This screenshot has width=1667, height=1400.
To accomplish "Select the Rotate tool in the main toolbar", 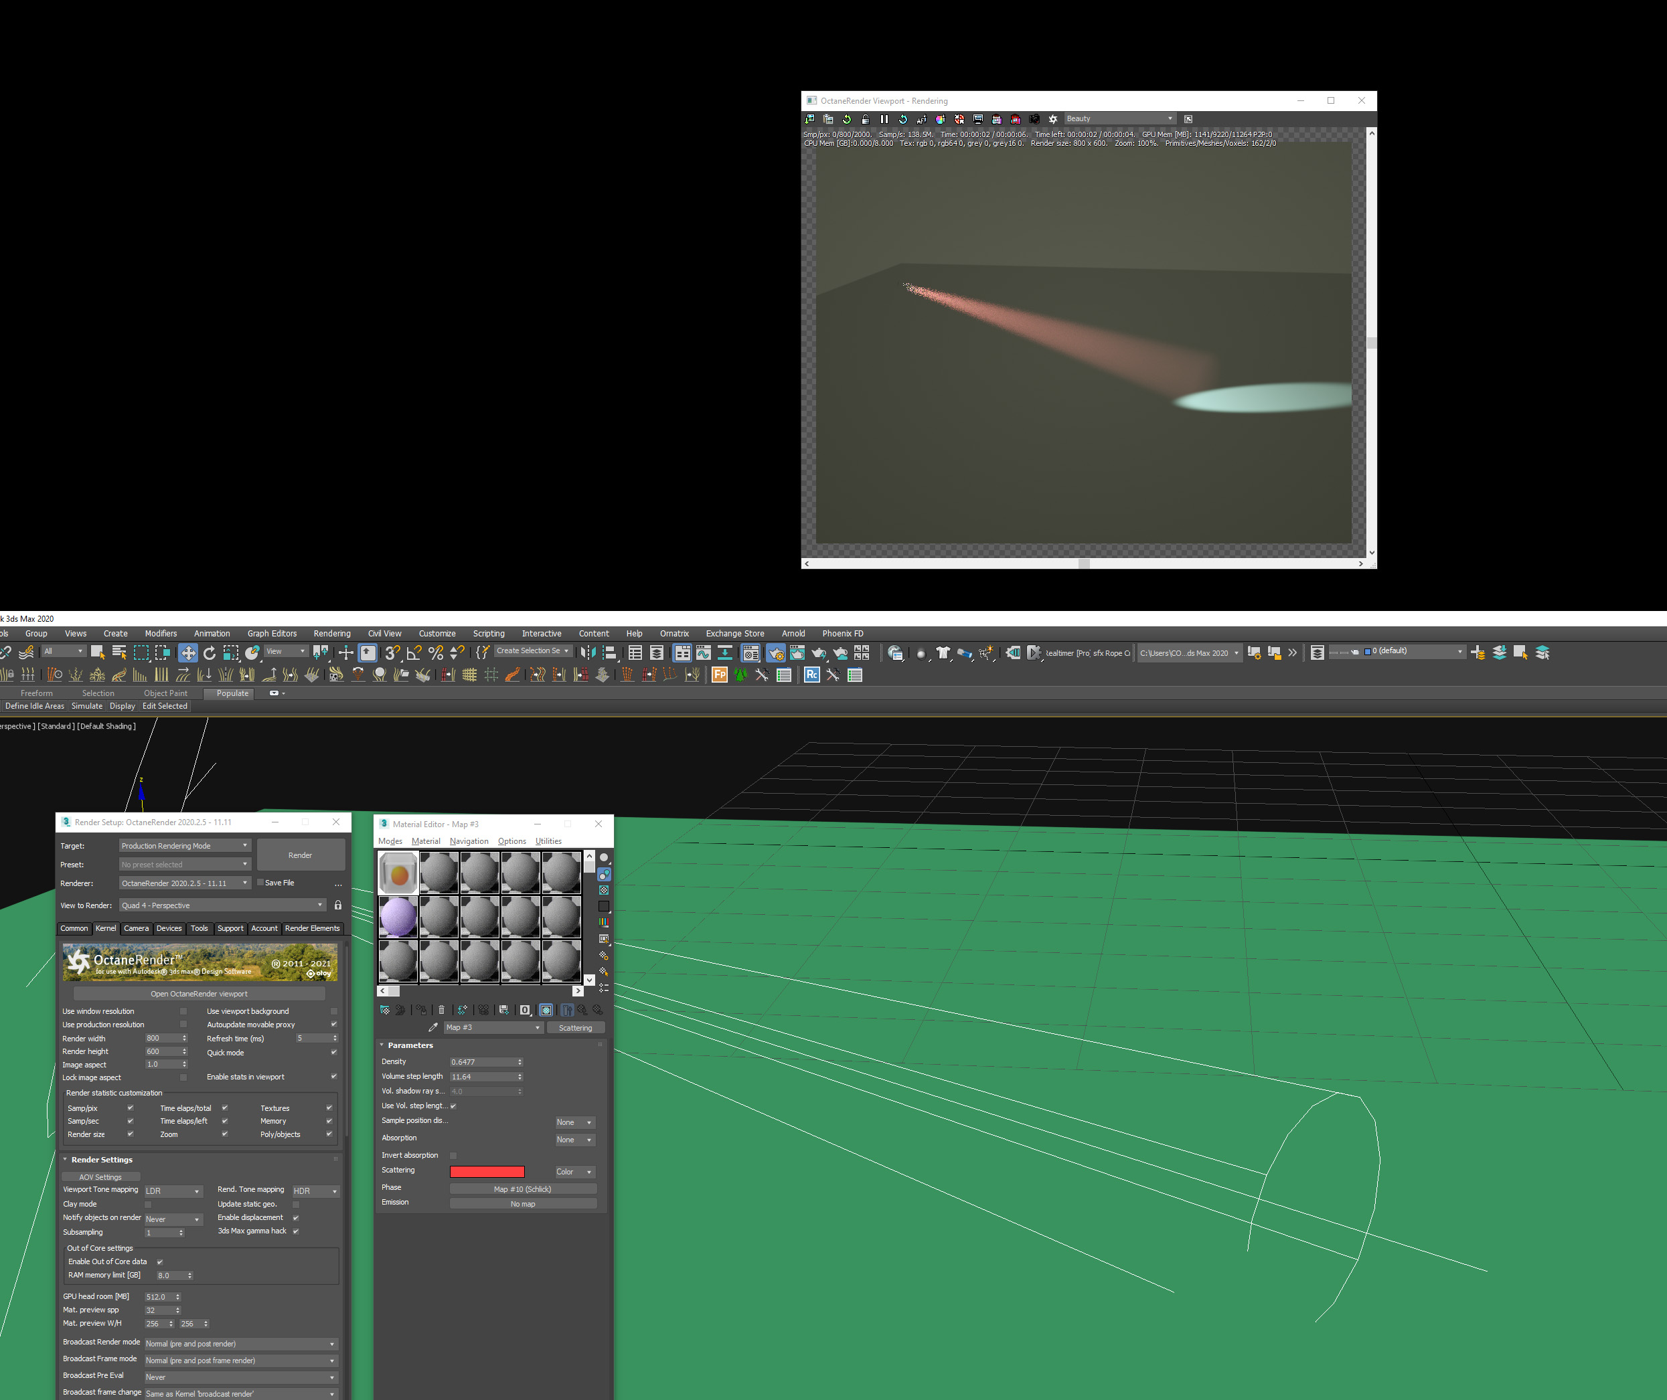I will (x=210, y=652).
